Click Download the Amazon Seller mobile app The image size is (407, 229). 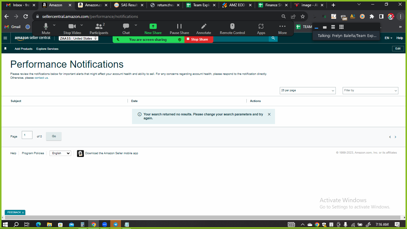pos(108,153)
